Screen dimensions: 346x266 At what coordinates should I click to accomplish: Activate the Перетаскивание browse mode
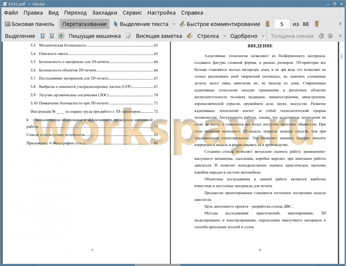(84, 24)
